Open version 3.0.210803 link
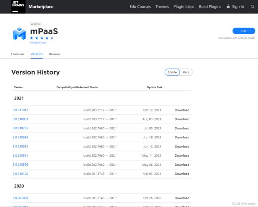This screenshot has width=258, height=207. (20, 119)
